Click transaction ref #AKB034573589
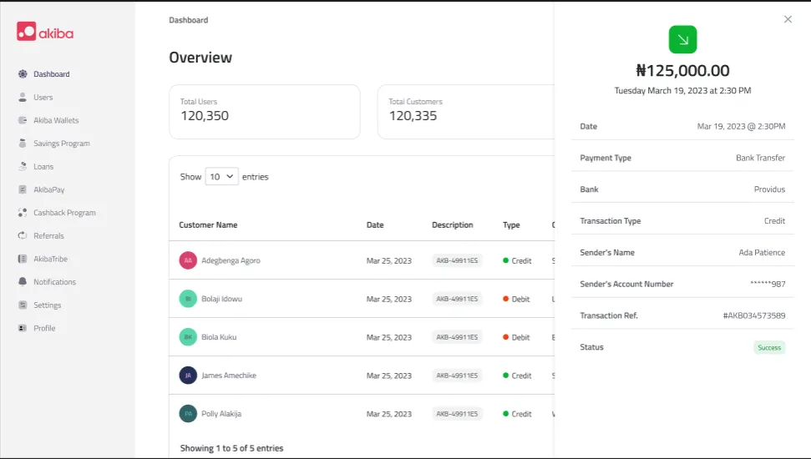This screenshot has height=459, width=811. tap(754, 315)
